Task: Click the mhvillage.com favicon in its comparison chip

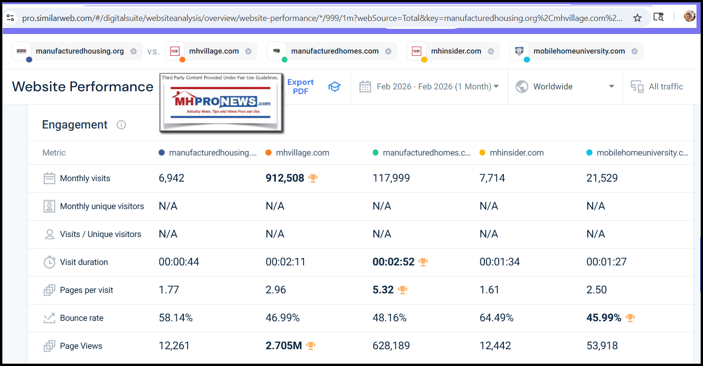Action: click(x=175, y=51)
